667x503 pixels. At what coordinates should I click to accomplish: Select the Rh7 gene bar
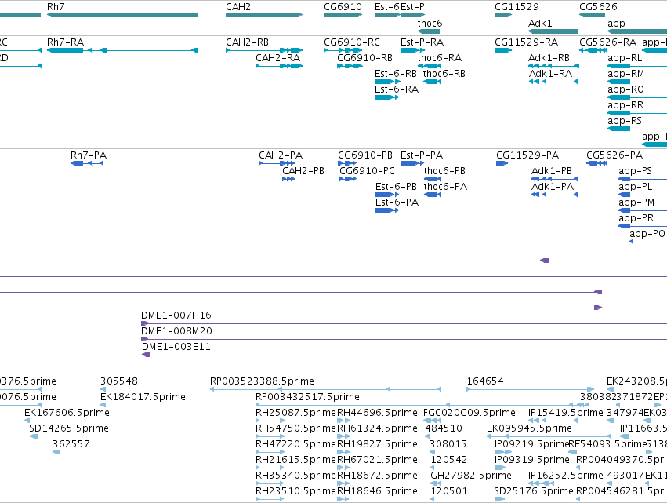click(x=122, y=15)
